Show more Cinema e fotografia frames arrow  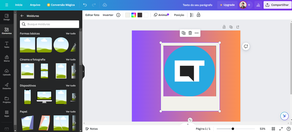pos(75,71)
